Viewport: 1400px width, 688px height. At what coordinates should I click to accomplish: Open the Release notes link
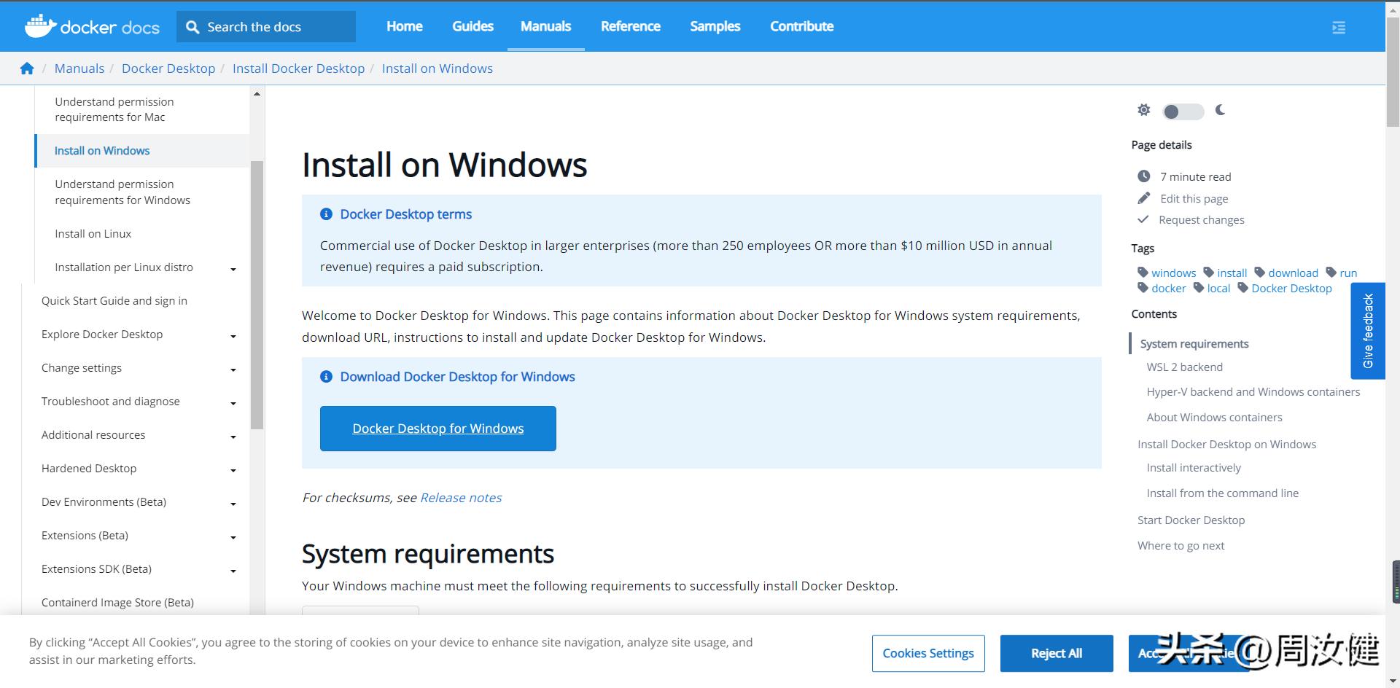pyautogui.click(x=461, y=498)
